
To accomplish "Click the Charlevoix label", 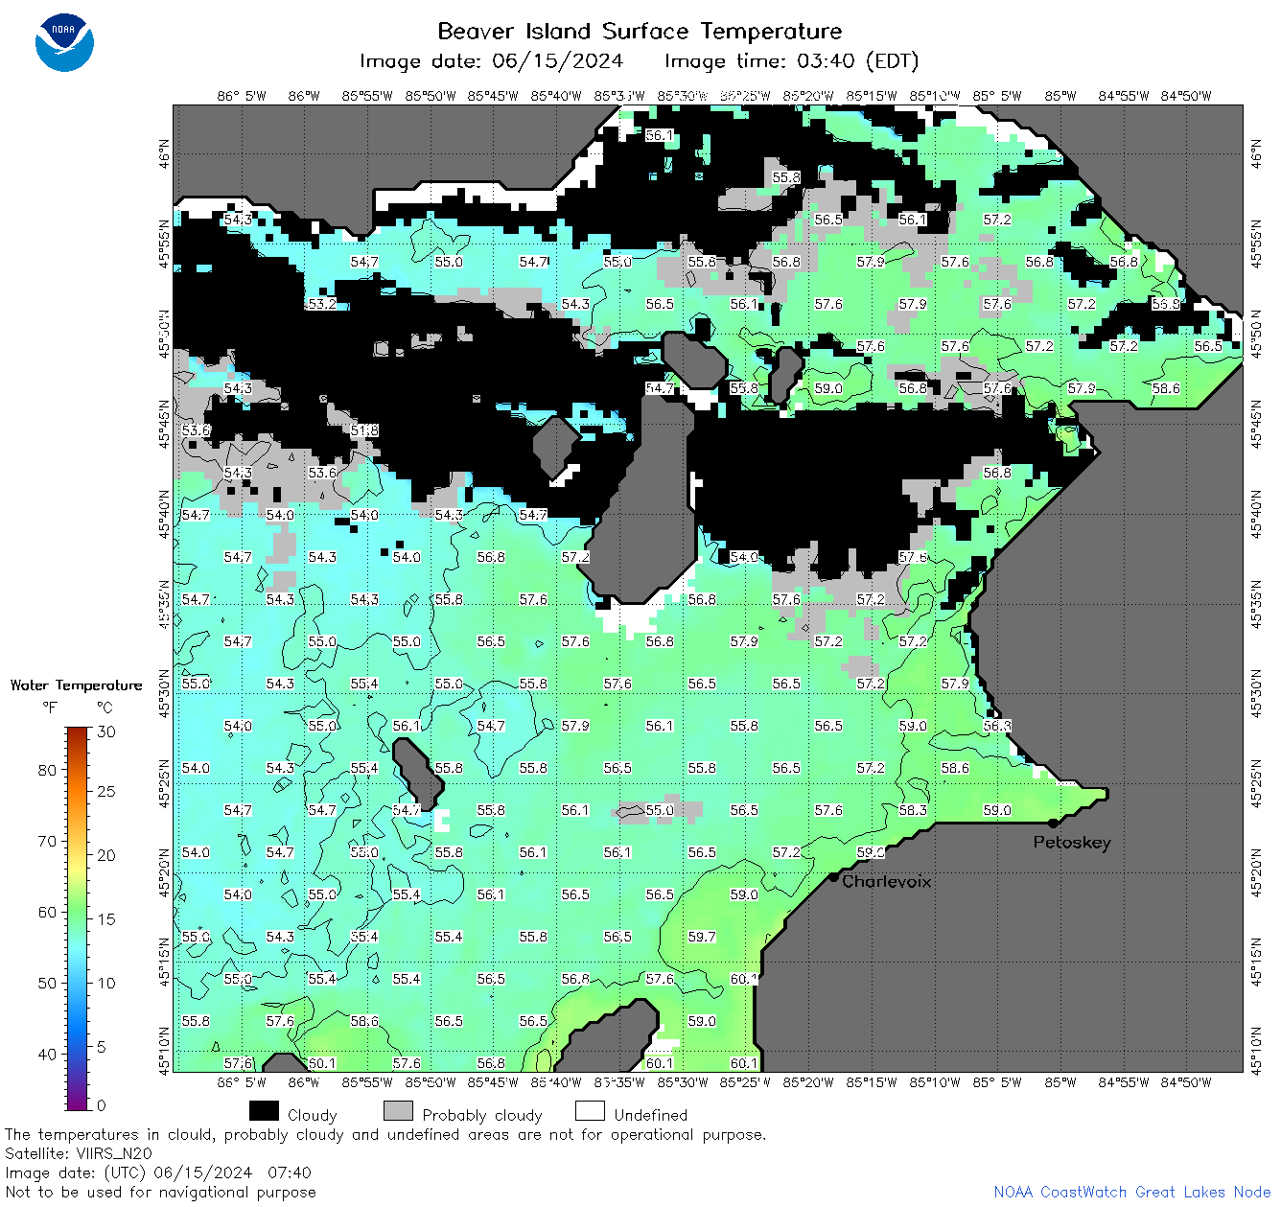I will (x=887, y=881).
